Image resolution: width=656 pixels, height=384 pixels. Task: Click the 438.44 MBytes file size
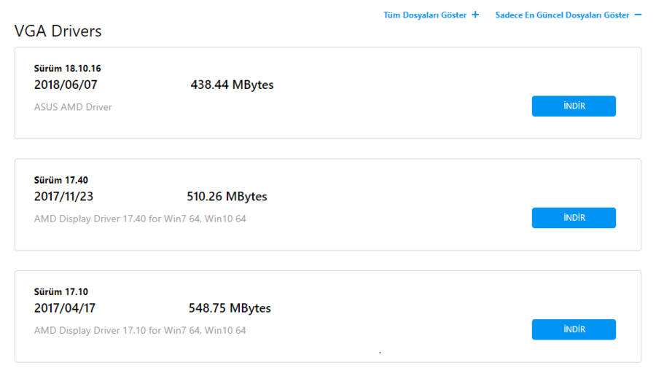pyautogui.click(x=233, y=85)
